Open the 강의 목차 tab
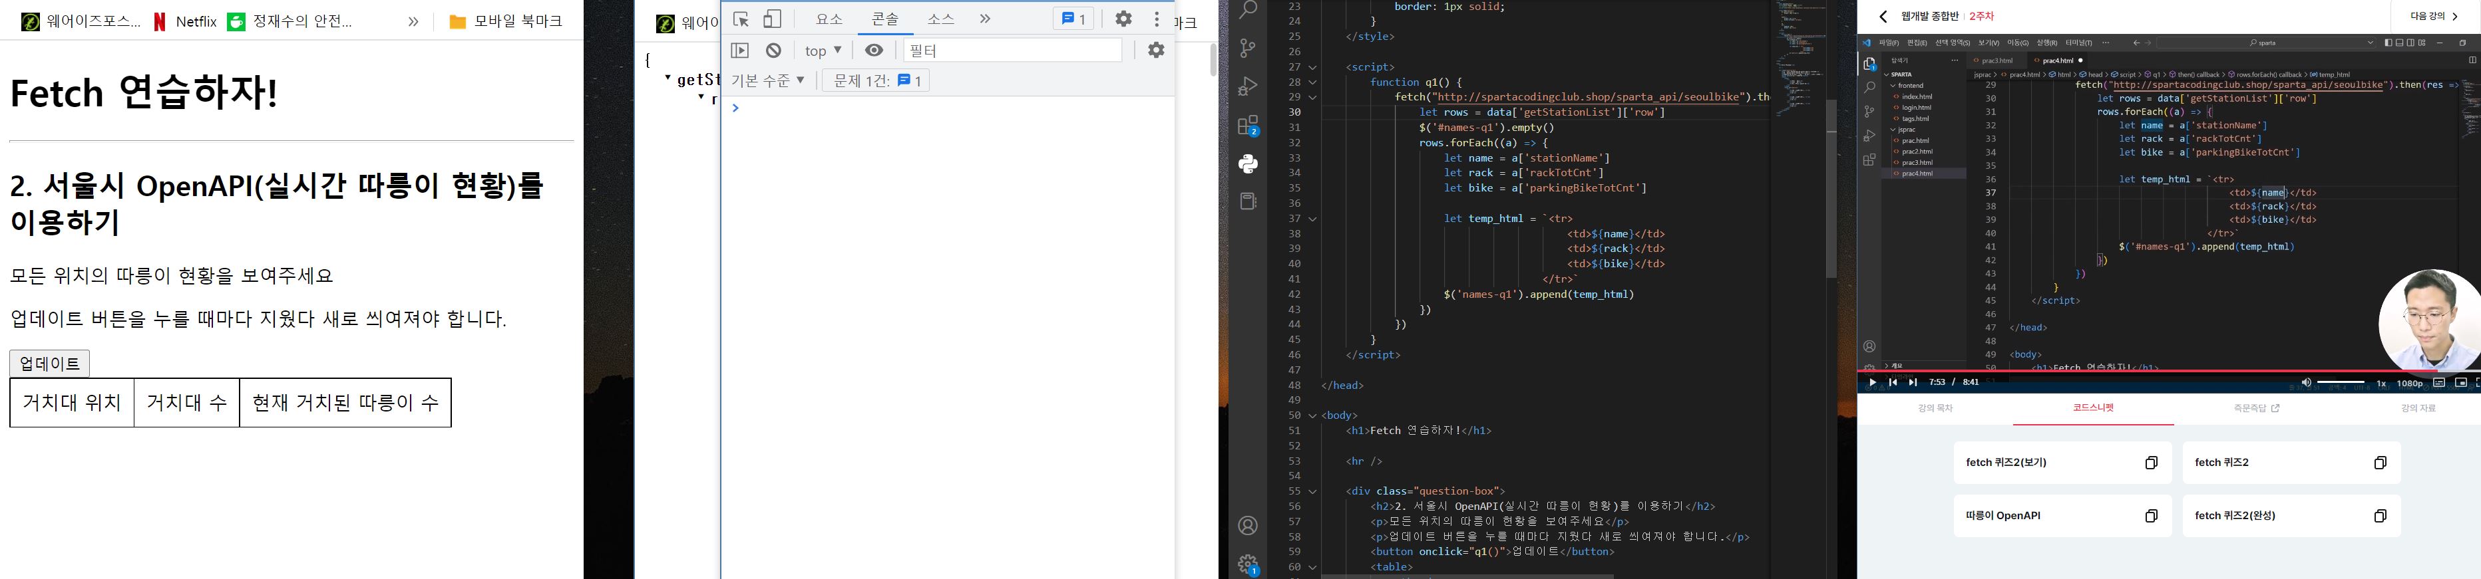The image size is (2481, 579). (x=1935, y=409)
